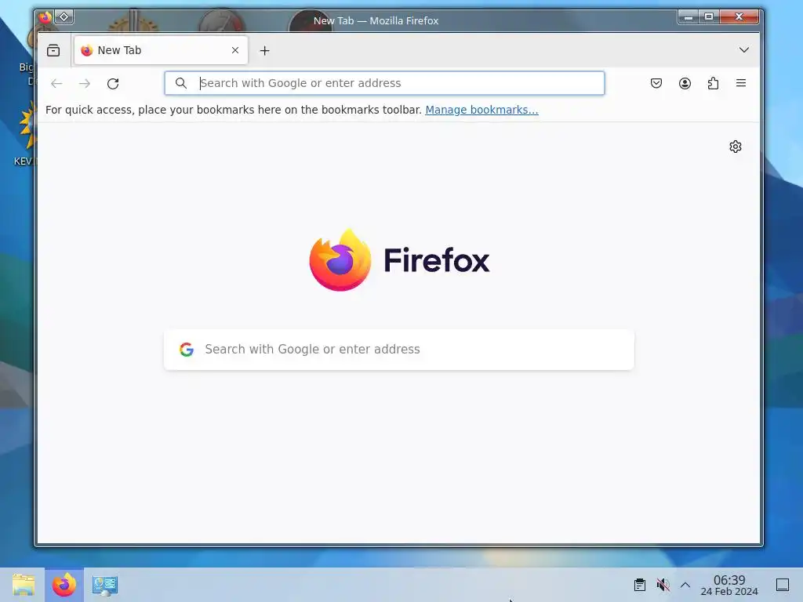Open the Firefox account menu
803x602 pixels.
point(685,83)
